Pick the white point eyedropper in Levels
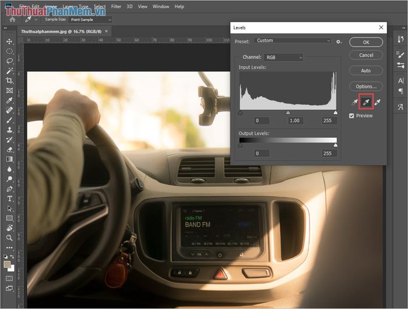 point(377,102)
